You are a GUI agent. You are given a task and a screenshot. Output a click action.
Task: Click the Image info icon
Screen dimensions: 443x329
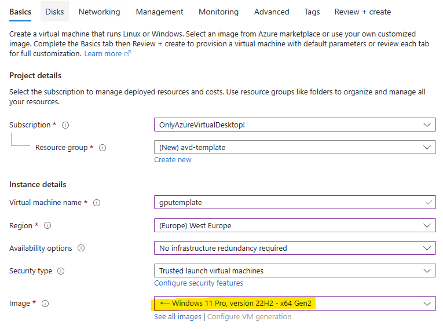[x=45, y=304]
